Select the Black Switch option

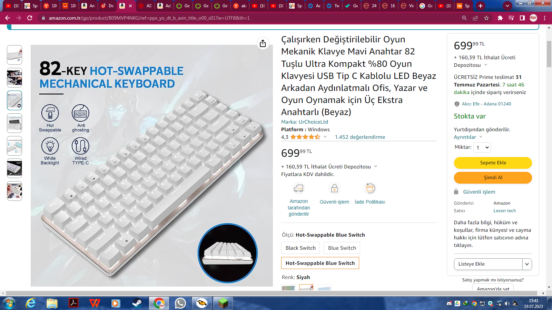coord(300,248)
